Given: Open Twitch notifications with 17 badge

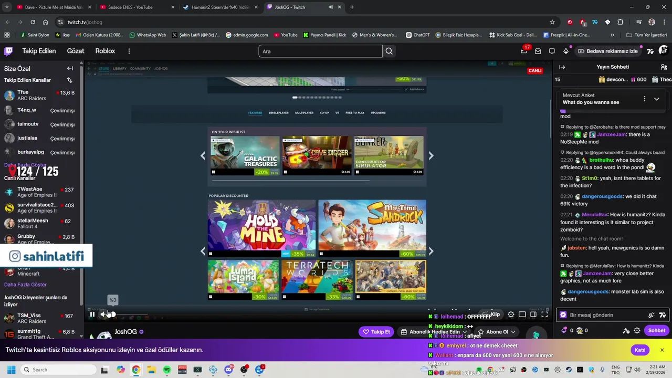Looking at the screenshot, I should [524, 51].
